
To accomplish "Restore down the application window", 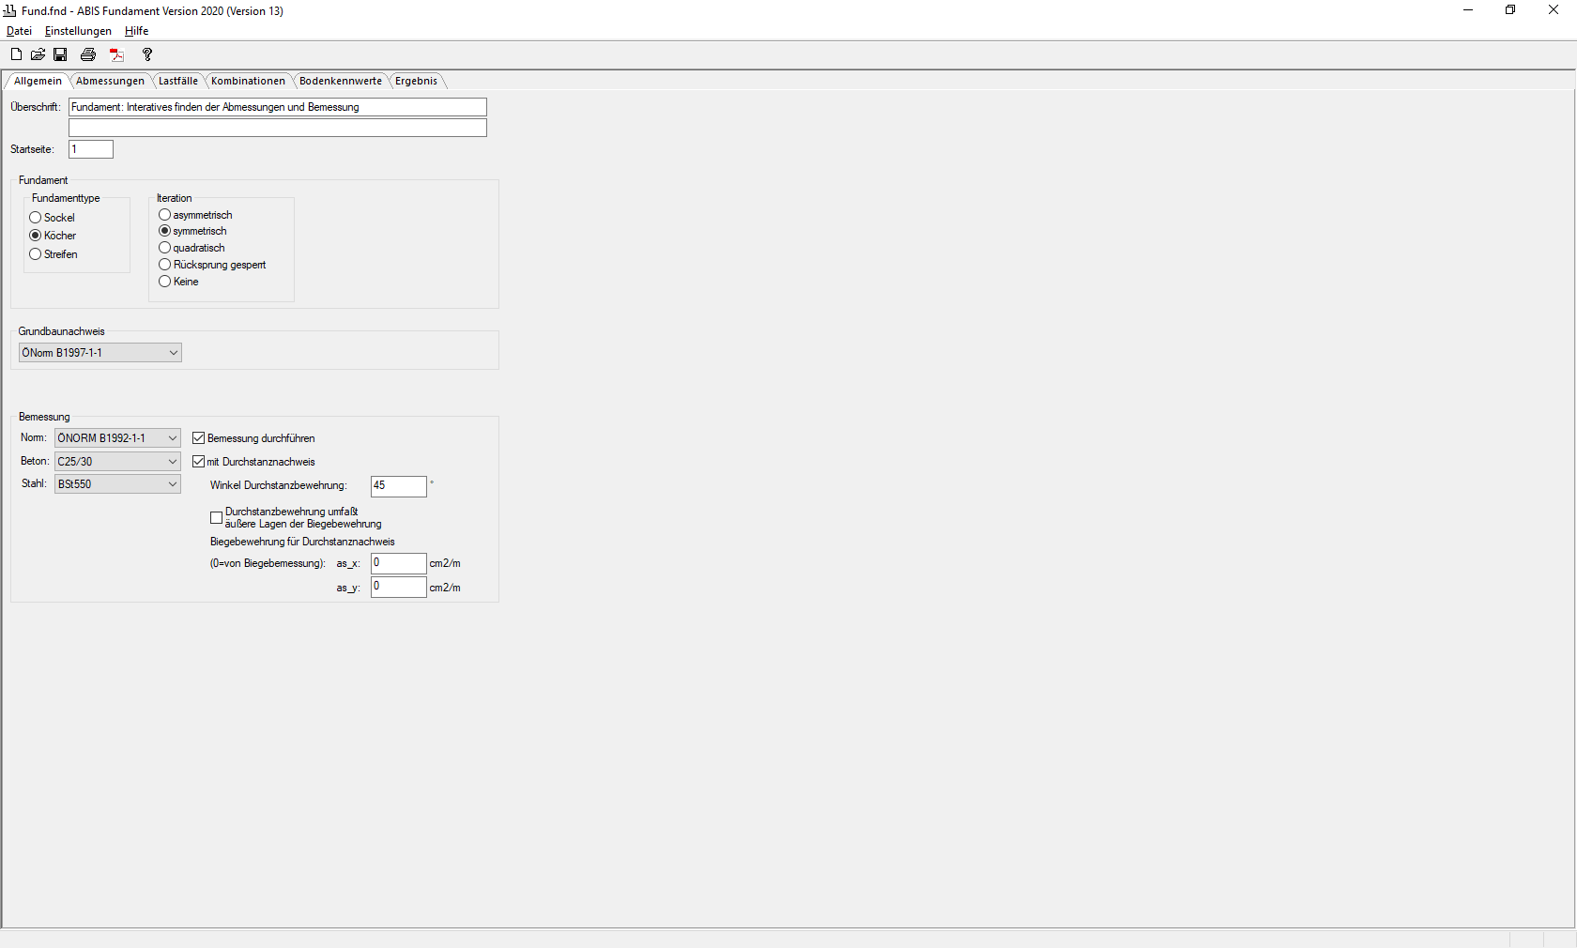I will [1510, 10].
